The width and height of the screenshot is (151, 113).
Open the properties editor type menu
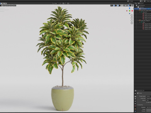[x=136, y=91]
